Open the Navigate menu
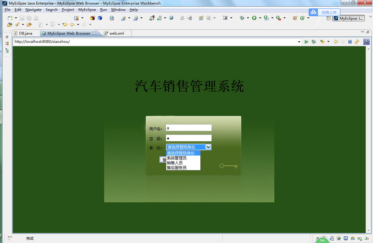This screenshot has height=243, width=373. pyautogui.click(x=33, y=10)
